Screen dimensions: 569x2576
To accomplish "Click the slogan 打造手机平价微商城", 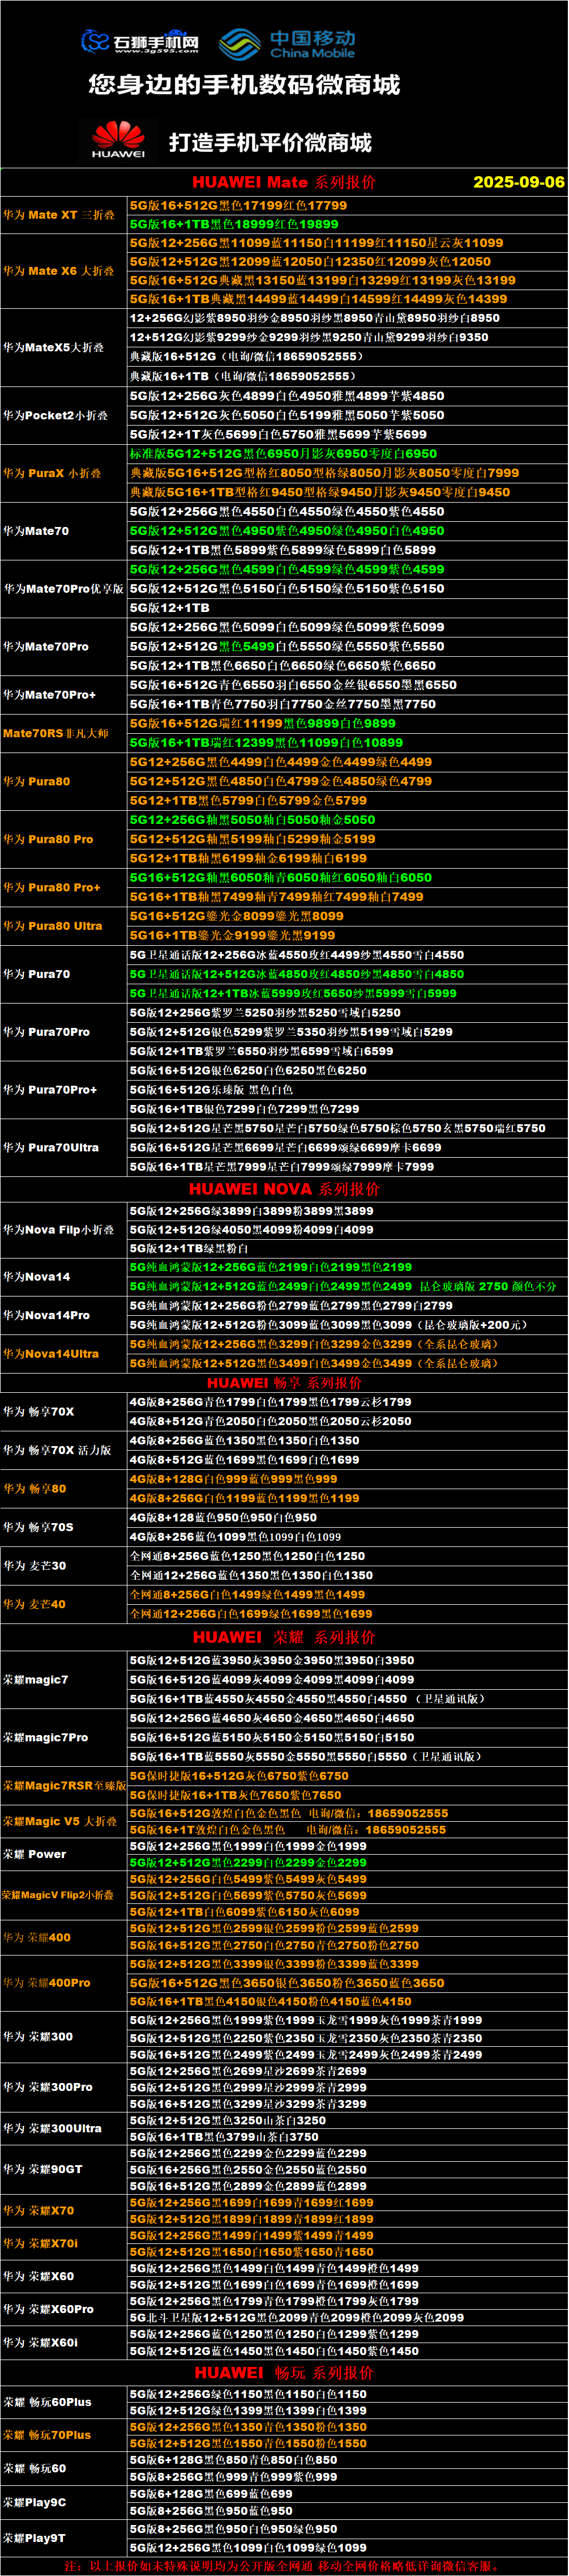I will (270, 142).
